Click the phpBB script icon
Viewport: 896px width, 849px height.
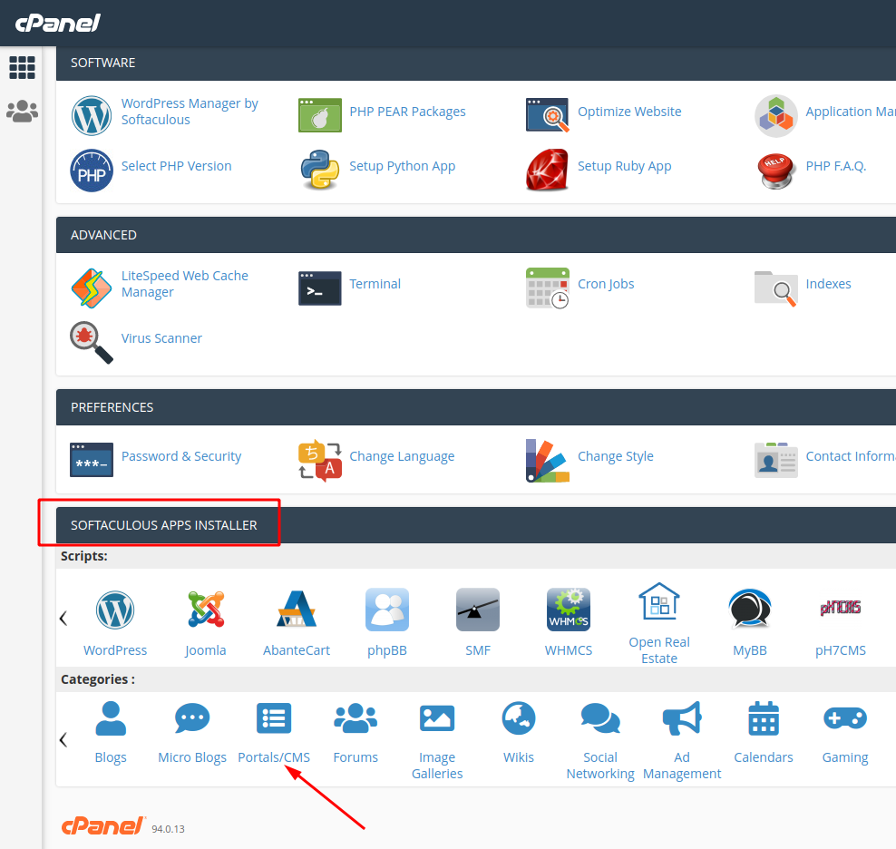(x=387, y=610)
